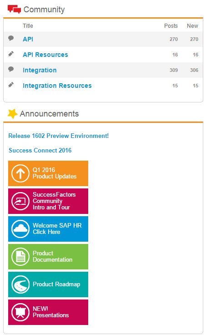Click the up arrow icon on Q1 2016 tile

[x=20, y=173]
